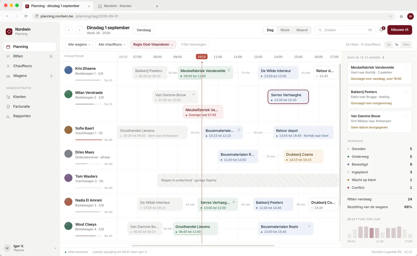Open Meubelfabriek Vandevelde unplanned card
This screenshot has width=417, height=256.
[x=379, y=73]
